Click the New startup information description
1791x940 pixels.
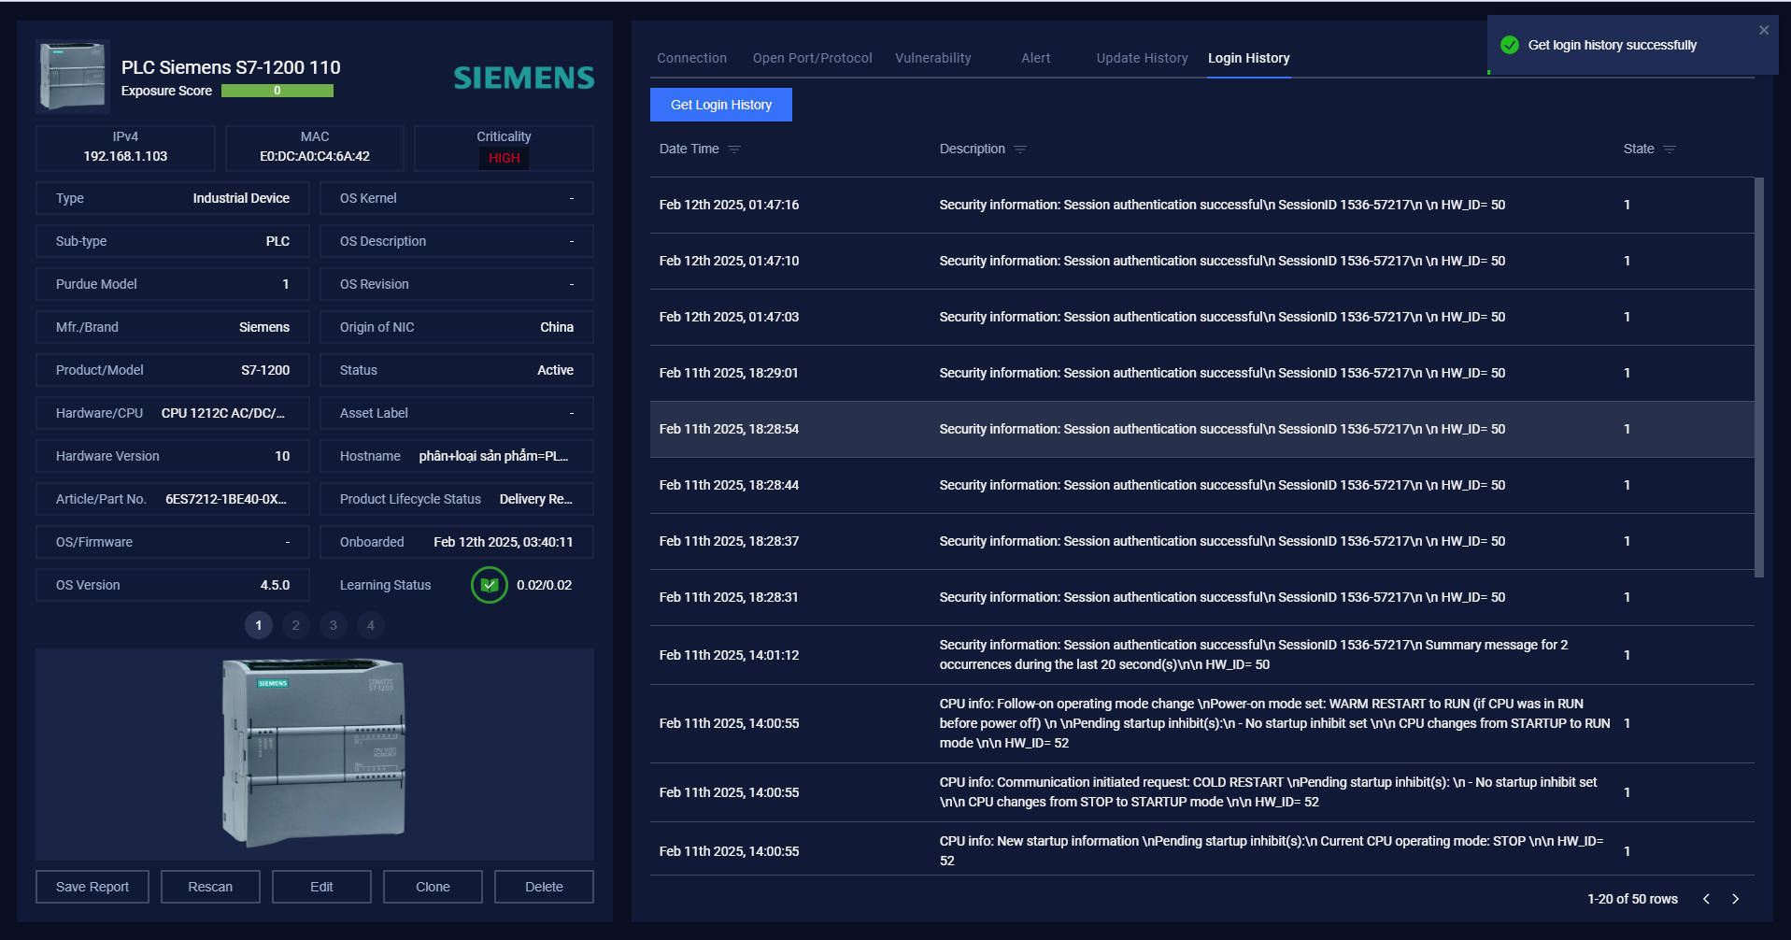tap(1271, 850)
